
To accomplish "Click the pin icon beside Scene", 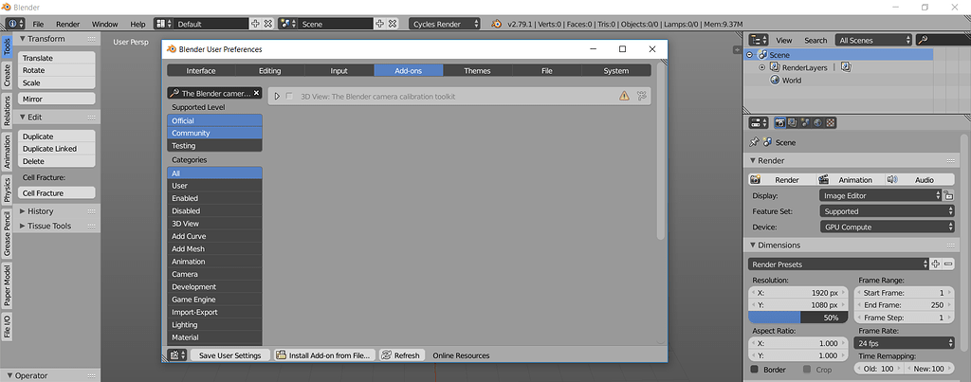I will tap(754, 142).
